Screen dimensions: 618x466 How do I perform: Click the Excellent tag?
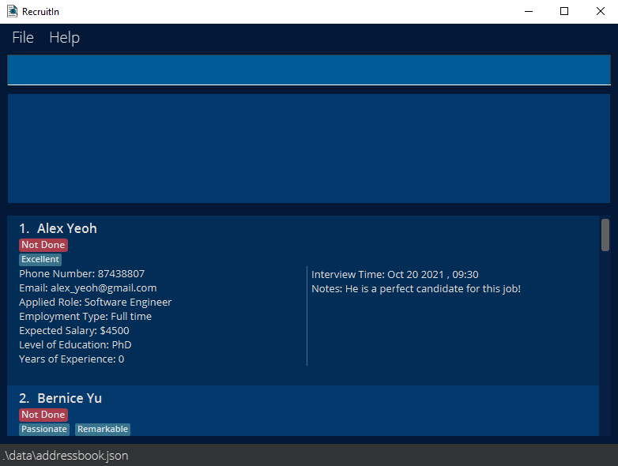40,259
